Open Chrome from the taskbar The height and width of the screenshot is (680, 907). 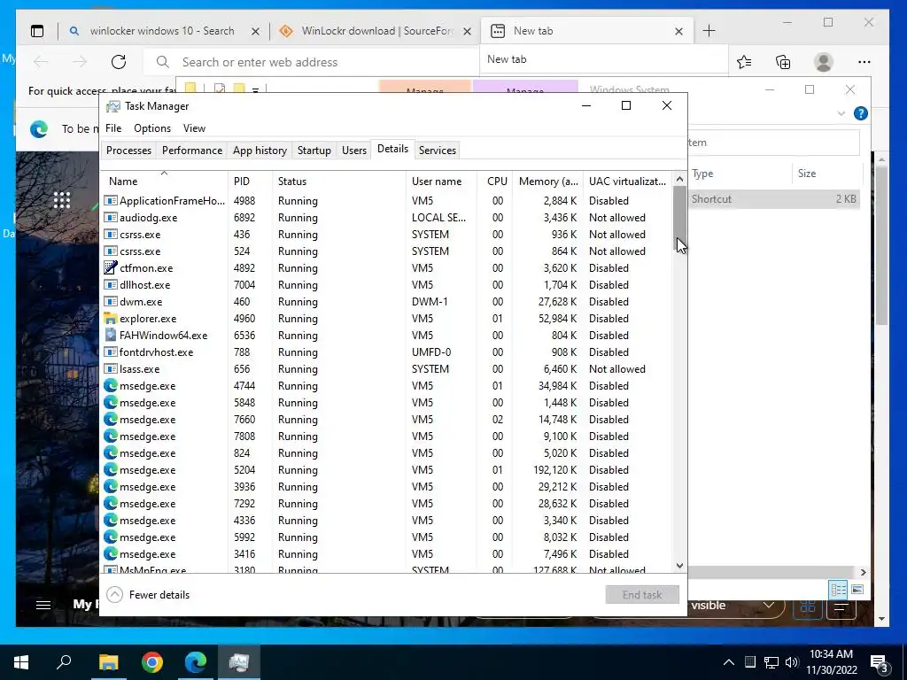point(152,662)
